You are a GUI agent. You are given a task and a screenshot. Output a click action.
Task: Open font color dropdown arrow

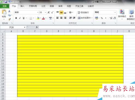[x=46, y=18]
